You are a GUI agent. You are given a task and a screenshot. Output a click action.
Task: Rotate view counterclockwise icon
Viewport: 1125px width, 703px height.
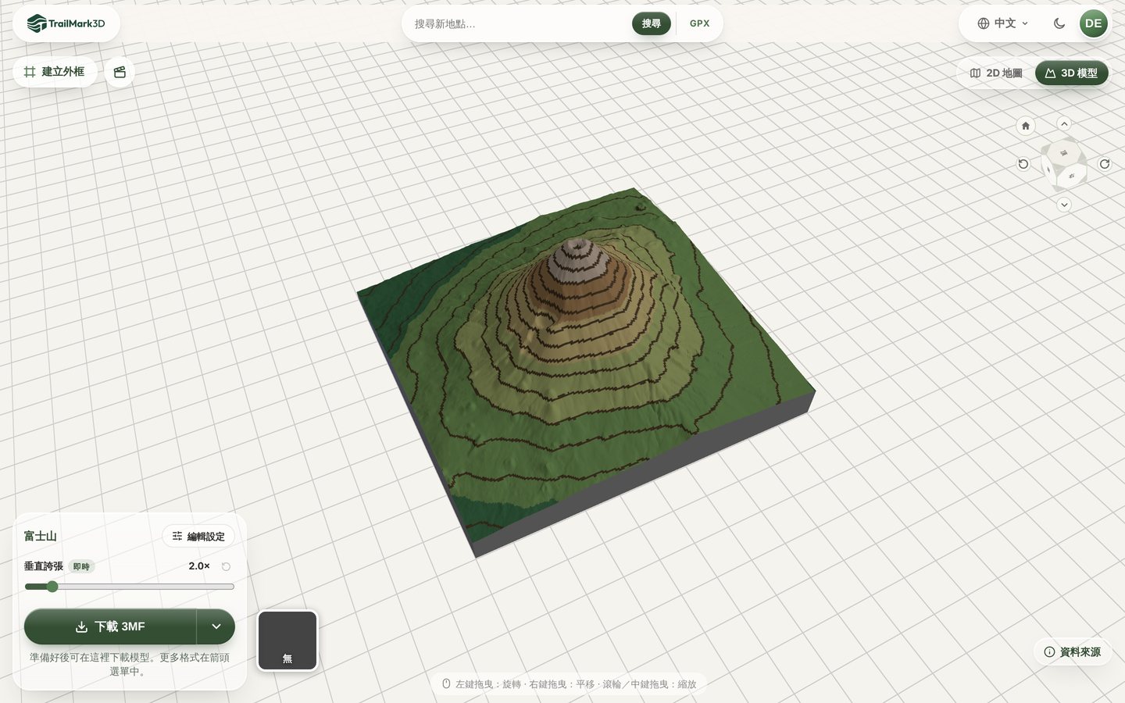click(x=1023, y=164)
